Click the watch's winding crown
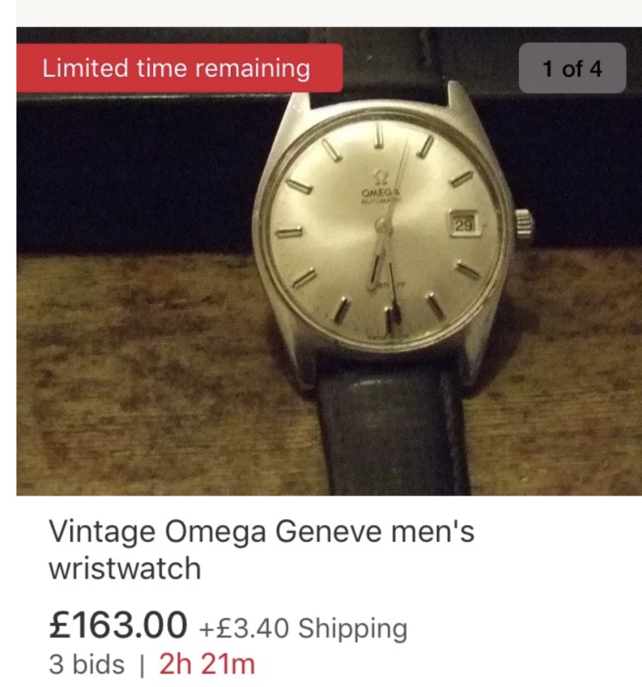642x687 pixels. tap(524, 224)
